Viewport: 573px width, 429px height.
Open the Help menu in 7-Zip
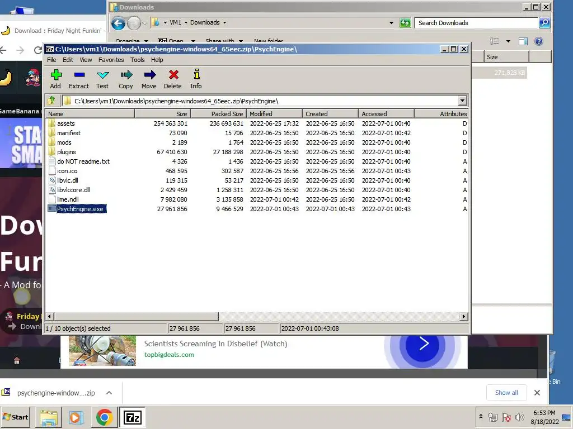coord(157,60)
